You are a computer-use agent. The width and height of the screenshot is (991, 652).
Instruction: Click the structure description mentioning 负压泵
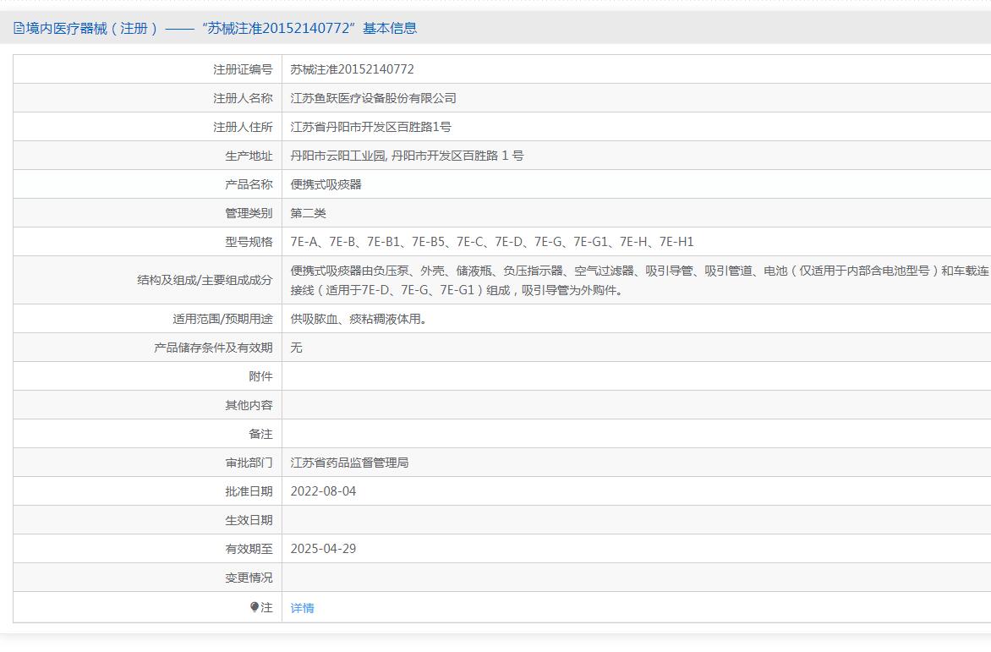(x=639, y=280)
